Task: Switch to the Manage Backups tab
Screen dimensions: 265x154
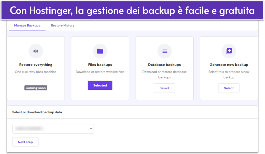Action: click(x=27, y=26)
